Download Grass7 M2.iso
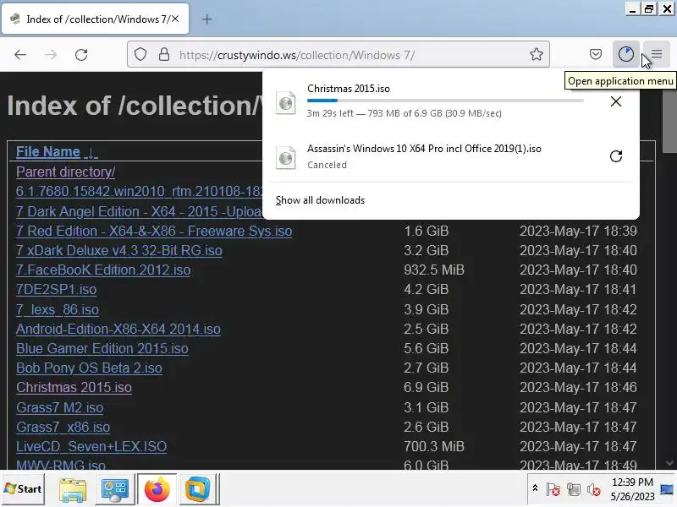The image size is (677, 507). tap(59, 407)
